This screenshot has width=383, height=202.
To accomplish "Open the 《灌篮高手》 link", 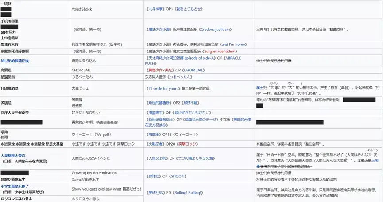I will 155,112.
